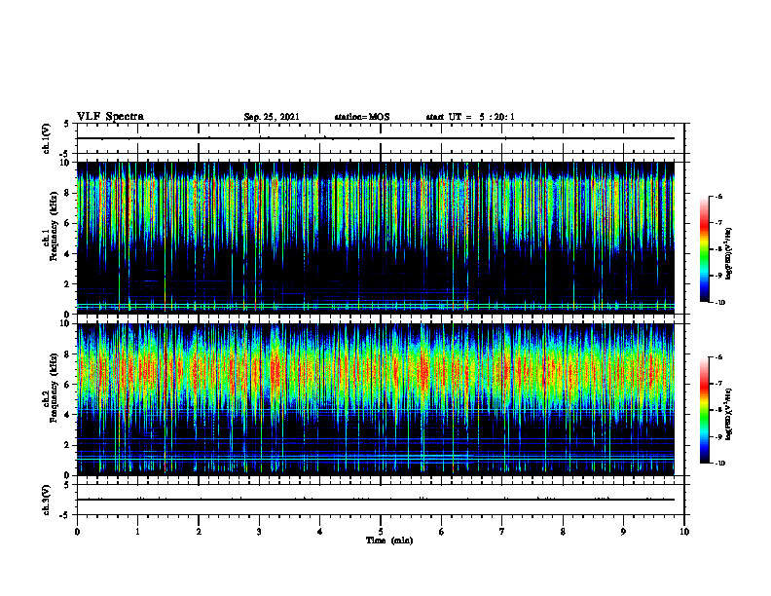The width and height of the screenshot is (771, 596).
Task: Click the ch.2 spectrogram color scale bar
Action: [705, 410]
